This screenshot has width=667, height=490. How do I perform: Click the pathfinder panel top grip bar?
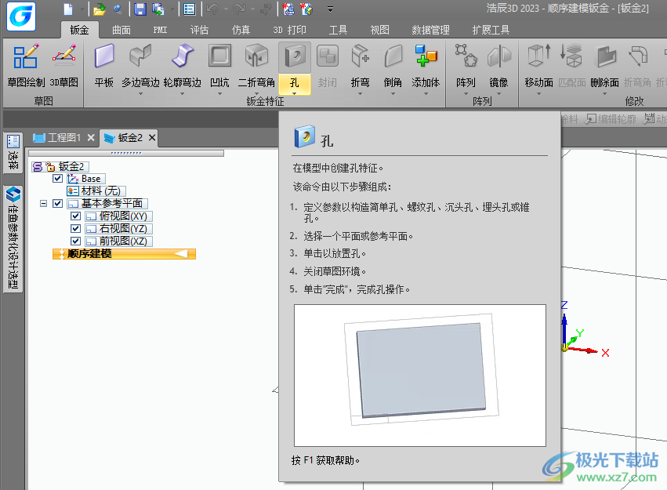click(x=126, y=153)
